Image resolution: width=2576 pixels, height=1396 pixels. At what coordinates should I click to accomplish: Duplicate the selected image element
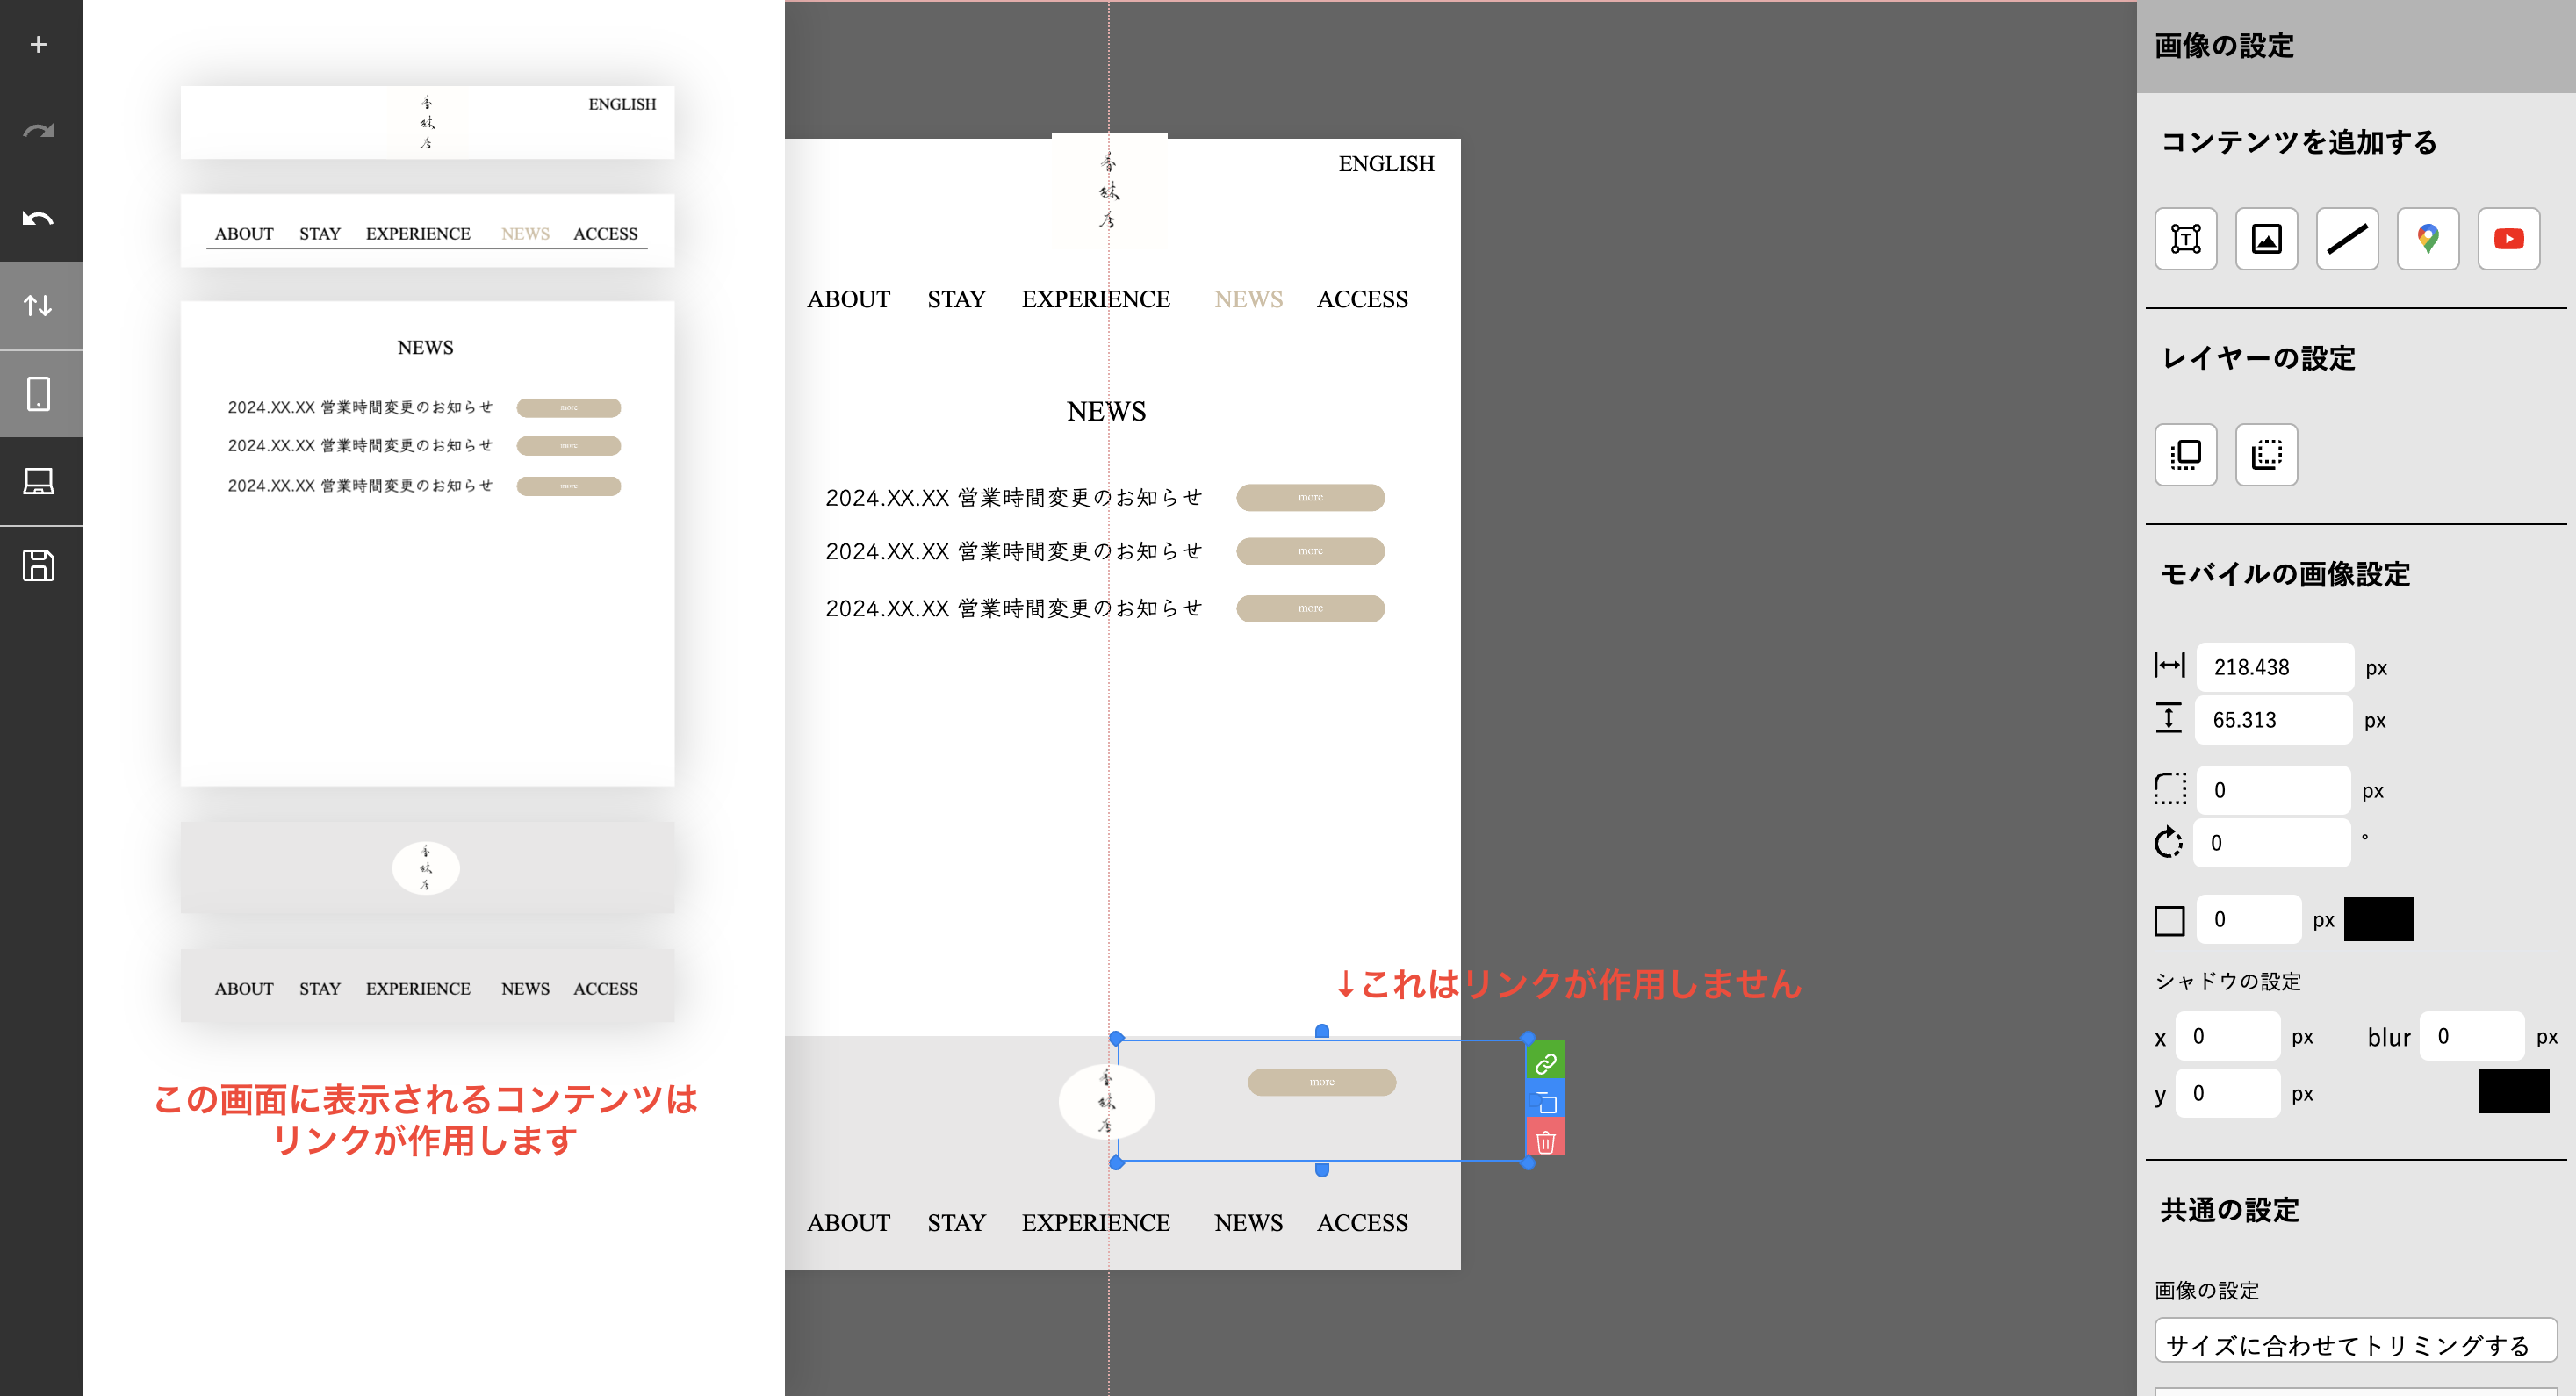coord(1547,1100)
